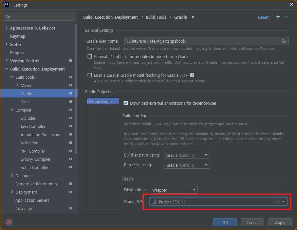
Task: Open Annotation Processors settings page
Action: pos(40,135)
